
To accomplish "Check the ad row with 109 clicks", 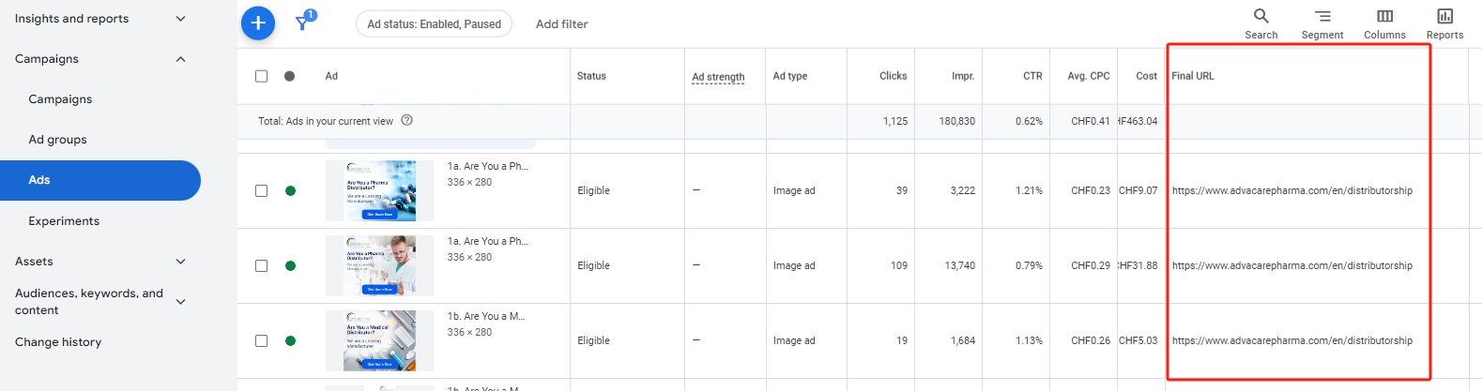I will pyautogui.click(x=261, y=265).
